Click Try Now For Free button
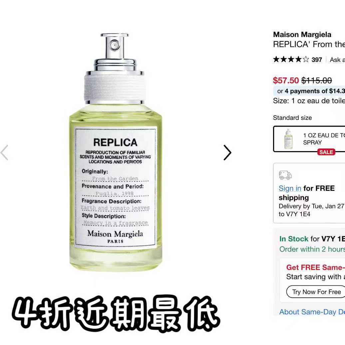The image size is (345, 345). click(316, 292)
